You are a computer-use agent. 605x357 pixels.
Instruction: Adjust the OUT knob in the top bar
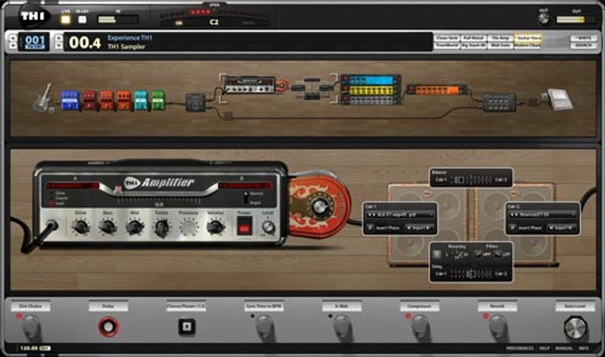click(544, 18)
